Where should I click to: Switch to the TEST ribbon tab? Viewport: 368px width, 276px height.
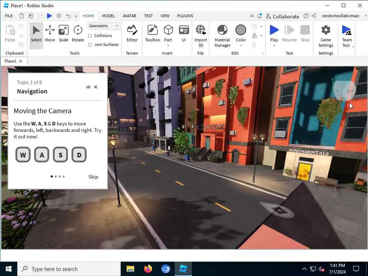coord(148,16)
